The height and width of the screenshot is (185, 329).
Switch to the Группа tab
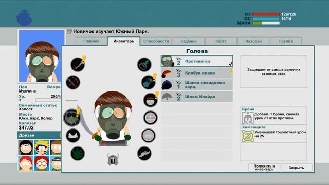pyautogui.click(x=286, y=41)
